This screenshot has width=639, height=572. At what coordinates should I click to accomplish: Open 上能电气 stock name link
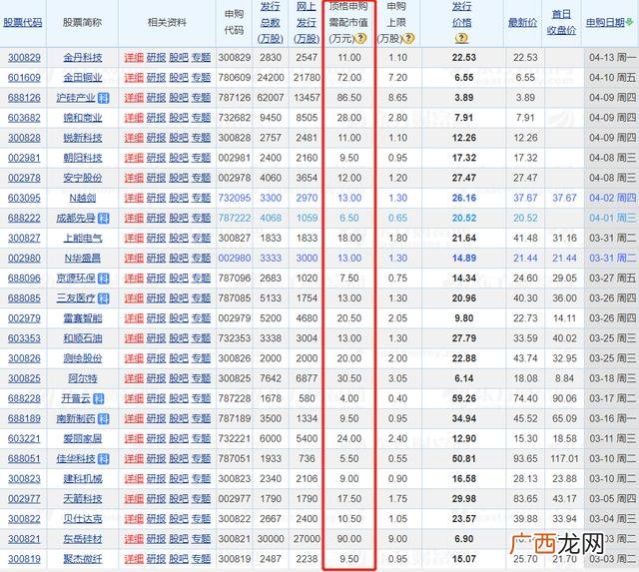click(x=83, y=238)
